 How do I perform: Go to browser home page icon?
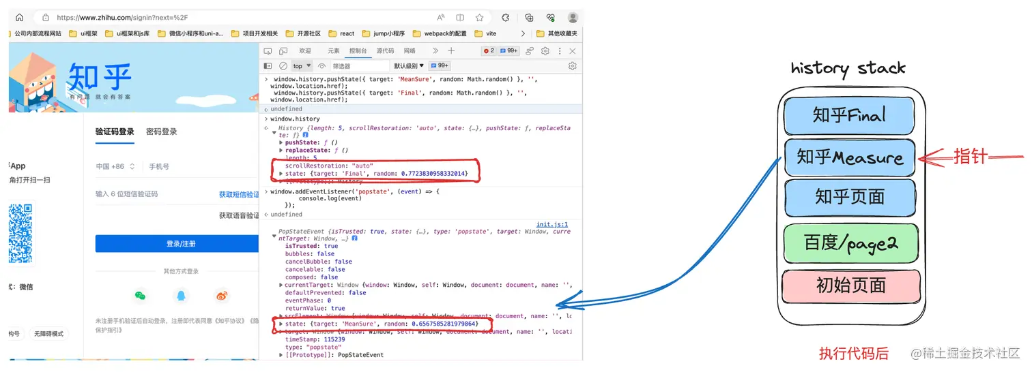19,18
